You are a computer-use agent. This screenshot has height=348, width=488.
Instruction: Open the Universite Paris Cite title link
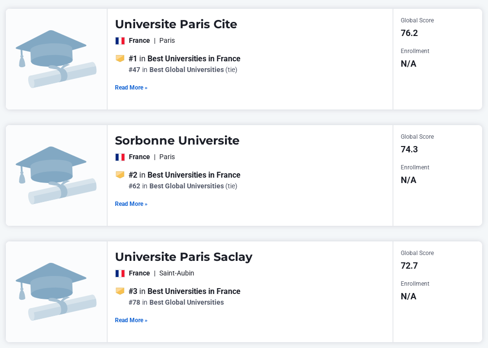[x=176, y=24]
